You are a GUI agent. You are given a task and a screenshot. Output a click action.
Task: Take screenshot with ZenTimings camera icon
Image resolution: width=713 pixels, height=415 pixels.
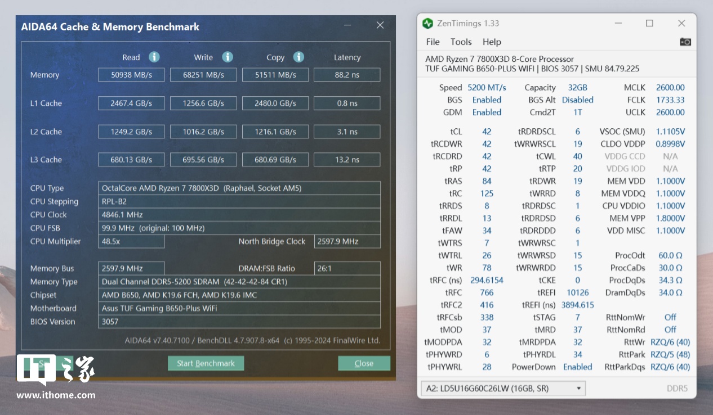coord(685,42)
